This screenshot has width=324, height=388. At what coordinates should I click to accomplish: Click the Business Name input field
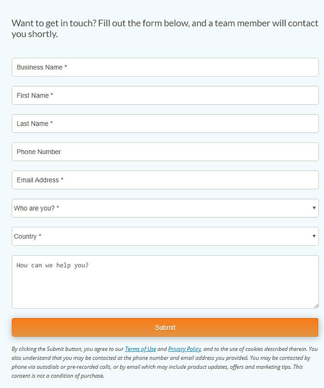(165, 67)
